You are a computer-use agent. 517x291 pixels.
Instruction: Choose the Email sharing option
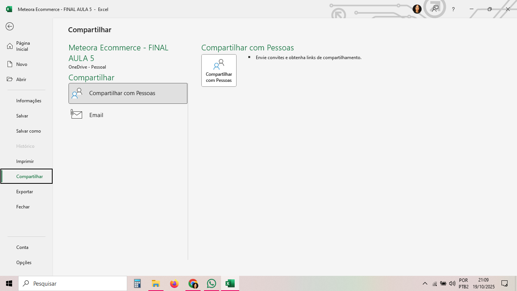pos(128,115)
